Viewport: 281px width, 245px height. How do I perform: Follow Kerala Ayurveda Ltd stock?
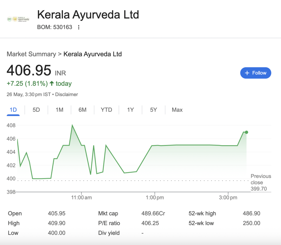pos(255,73)
